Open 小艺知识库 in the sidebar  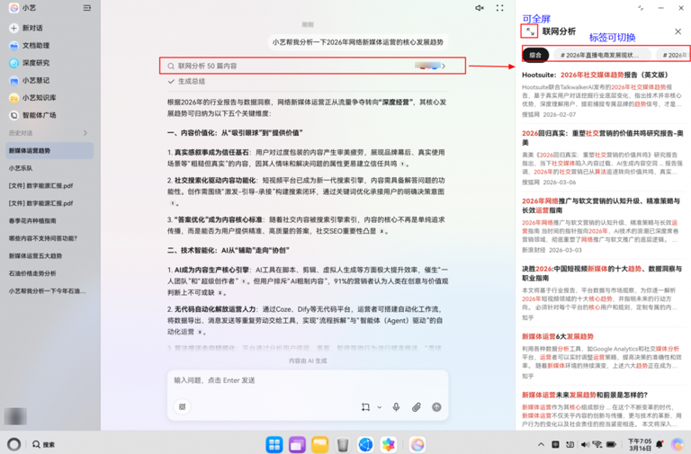coord(33,98)
